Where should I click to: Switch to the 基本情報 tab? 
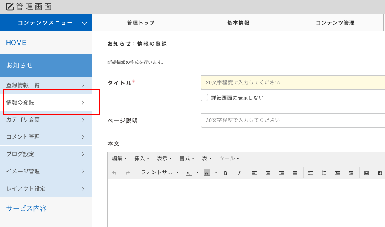click(x=238, y=23)
